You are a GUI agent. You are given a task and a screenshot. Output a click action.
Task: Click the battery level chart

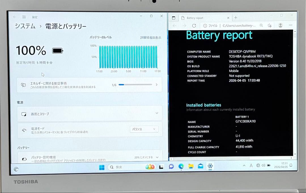[128, 57]
